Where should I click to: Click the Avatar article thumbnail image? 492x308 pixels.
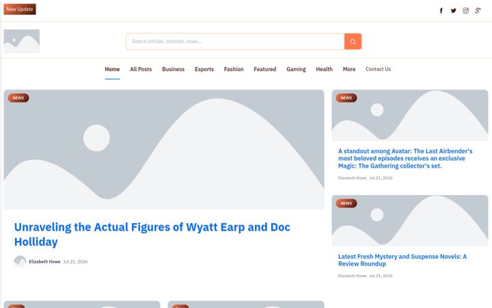tap(410, 116)
